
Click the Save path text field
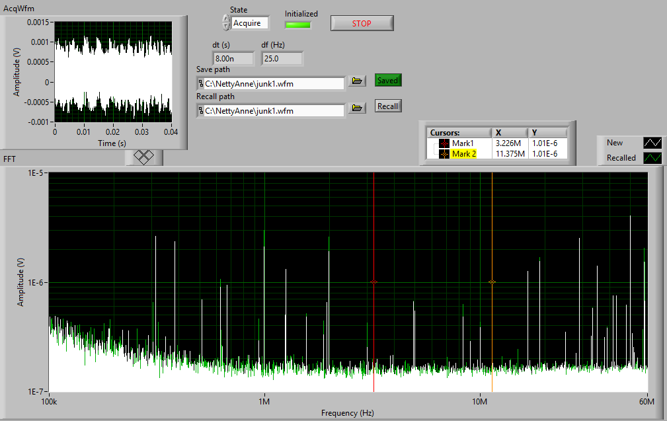[274, 84]
